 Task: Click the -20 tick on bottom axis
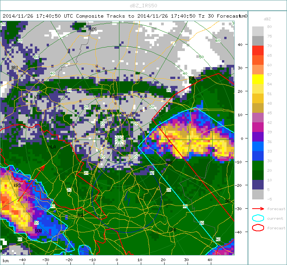tap(69, 260)
